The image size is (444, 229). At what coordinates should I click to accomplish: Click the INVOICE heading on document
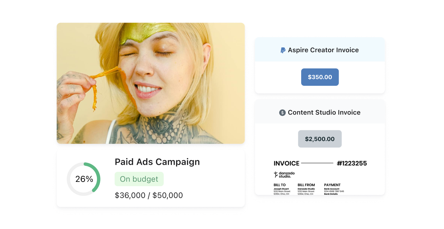(287, 164)
